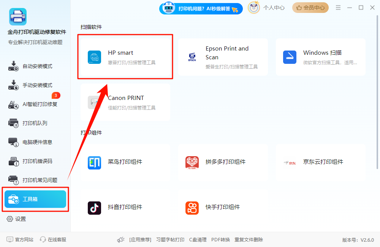Open the 抖音打印组件 print component
This screenshot has height=247, width=380.
click(125, 207)
